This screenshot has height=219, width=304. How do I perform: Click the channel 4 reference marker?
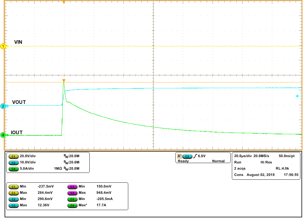(2, 134)
